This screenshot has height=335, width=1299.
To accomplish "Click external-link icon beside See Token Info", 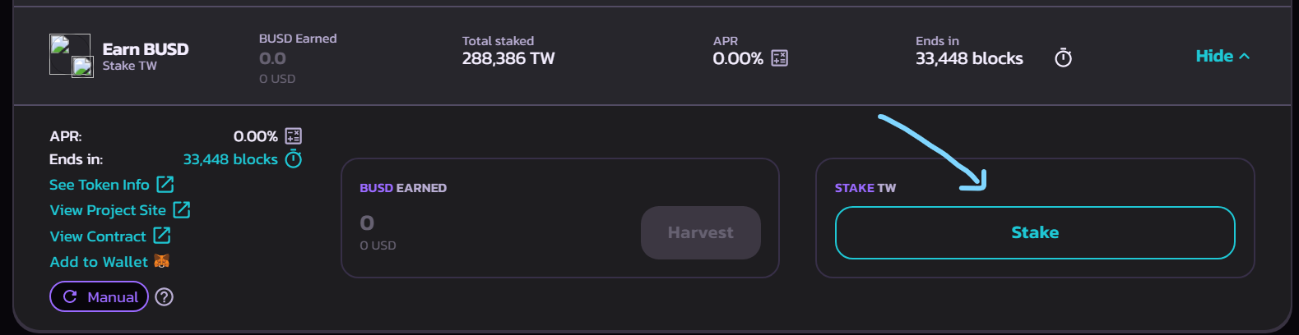I will click(165, 185).
